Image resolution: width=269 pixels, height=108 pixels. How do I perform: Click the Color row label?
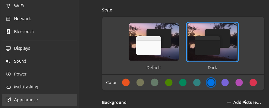111,83
